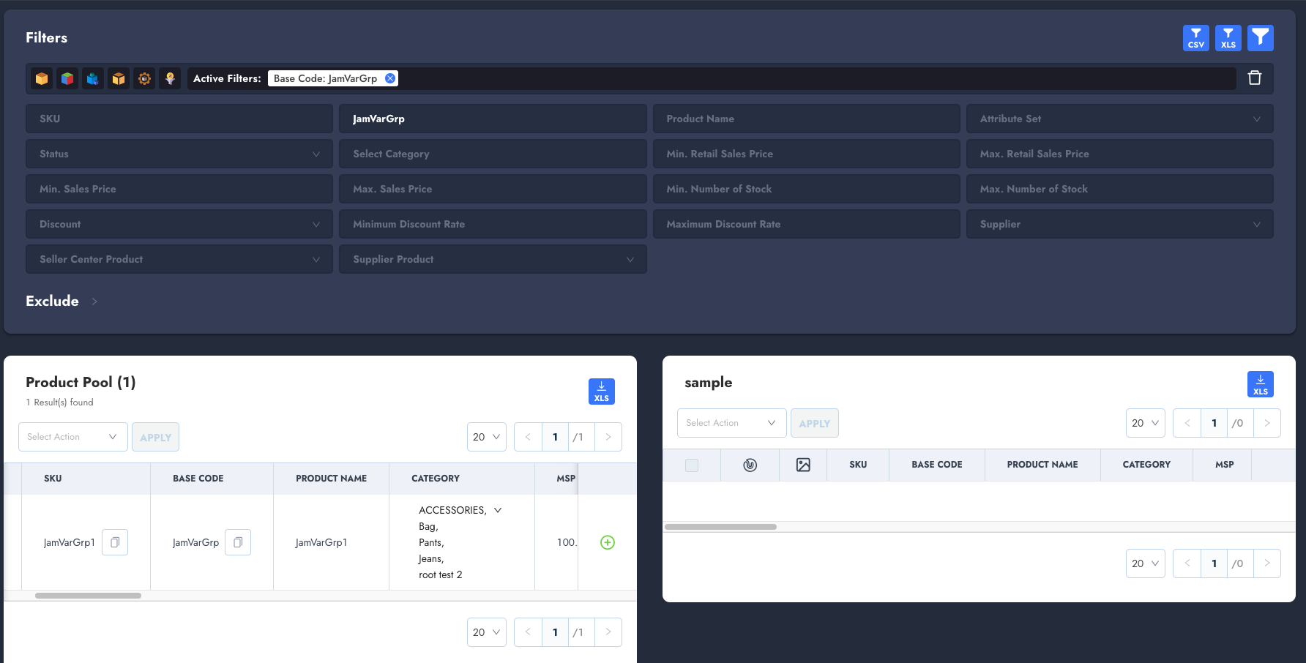
Task: Expand the Exclude section
Action: point(94,301)
